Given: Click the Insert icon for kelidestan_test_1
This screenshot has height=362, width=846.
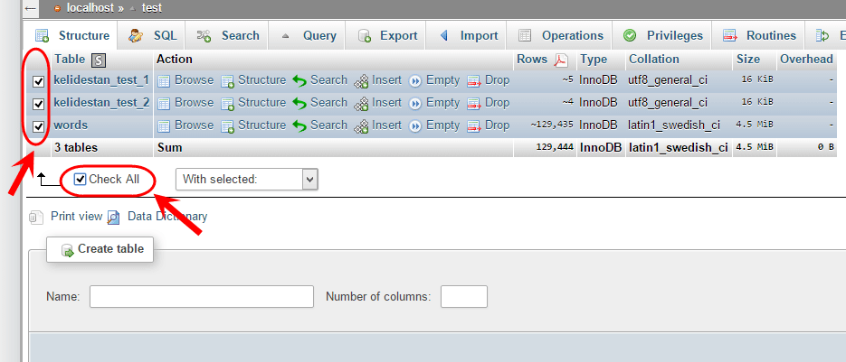Looking at the screenshot, I should click(x=361, y=81).
